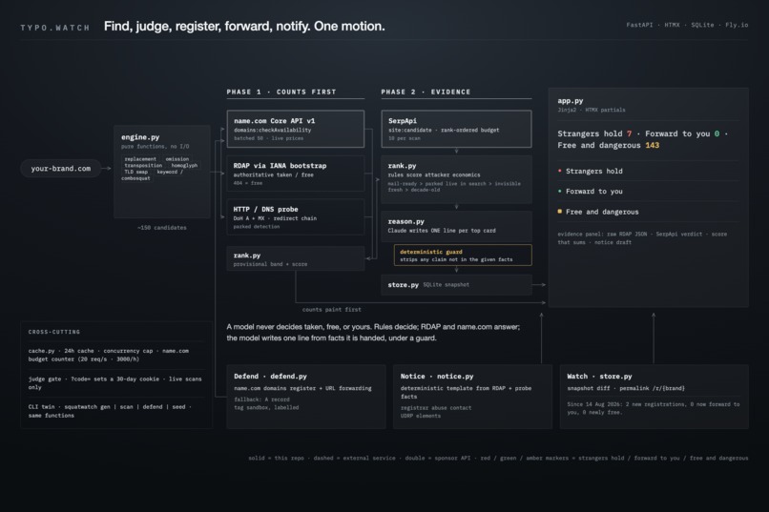Click the app.py title
The image size is (769, 512).
pos(571,101)
